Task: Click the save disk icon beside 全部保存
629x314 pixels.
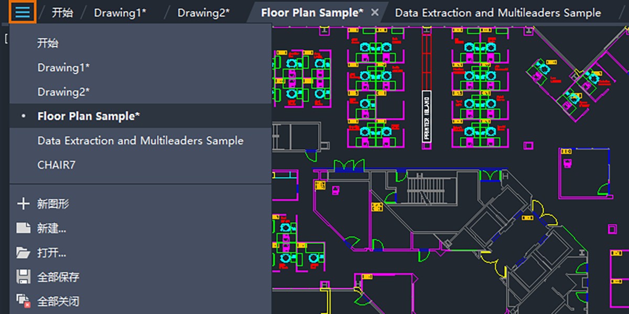Action: 24,276
